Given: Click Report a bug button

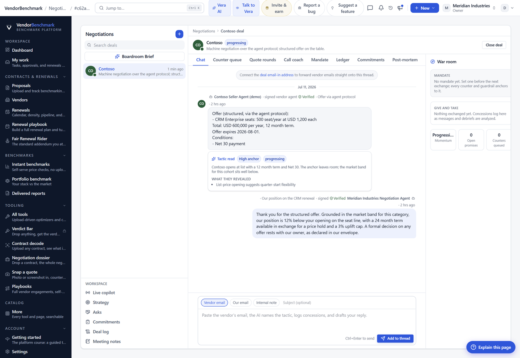Looking at the screenshot, I should coord(309,8).
